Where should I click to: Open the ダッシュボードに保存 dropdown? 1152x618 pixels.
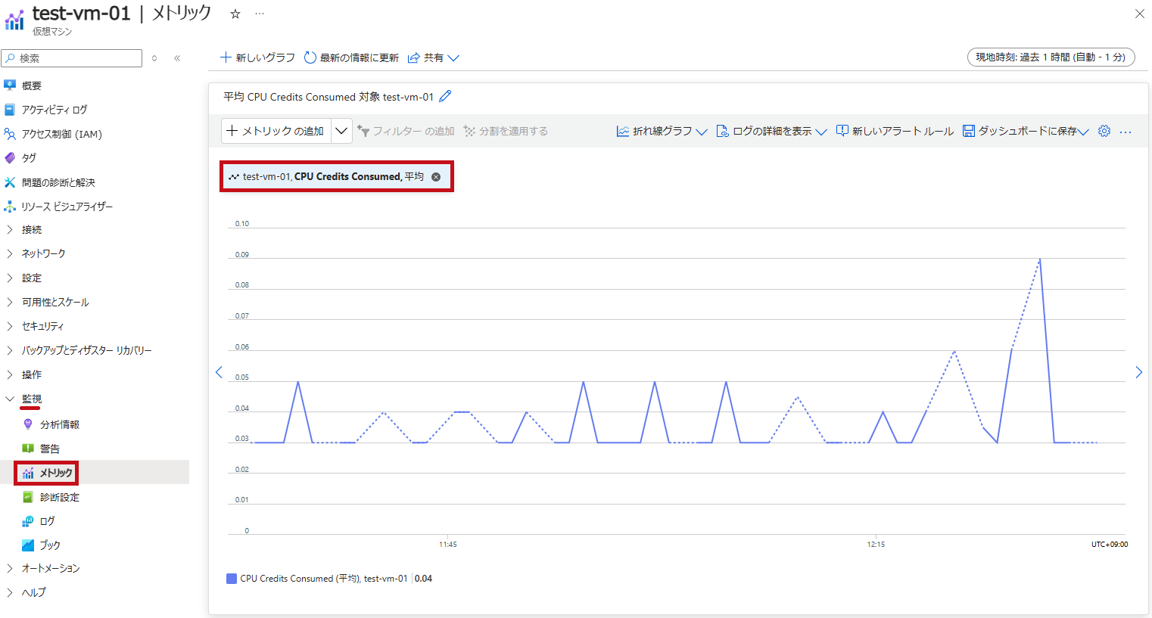(x=1026, y=132)
